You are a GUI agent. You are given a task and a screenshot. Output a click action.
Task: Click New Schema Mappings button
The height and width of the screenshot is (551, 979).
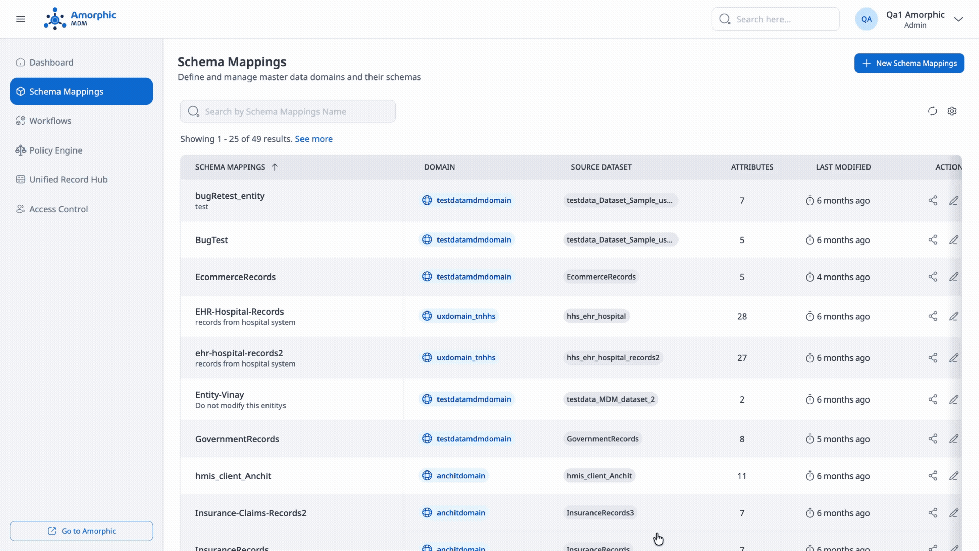point(909,63)
